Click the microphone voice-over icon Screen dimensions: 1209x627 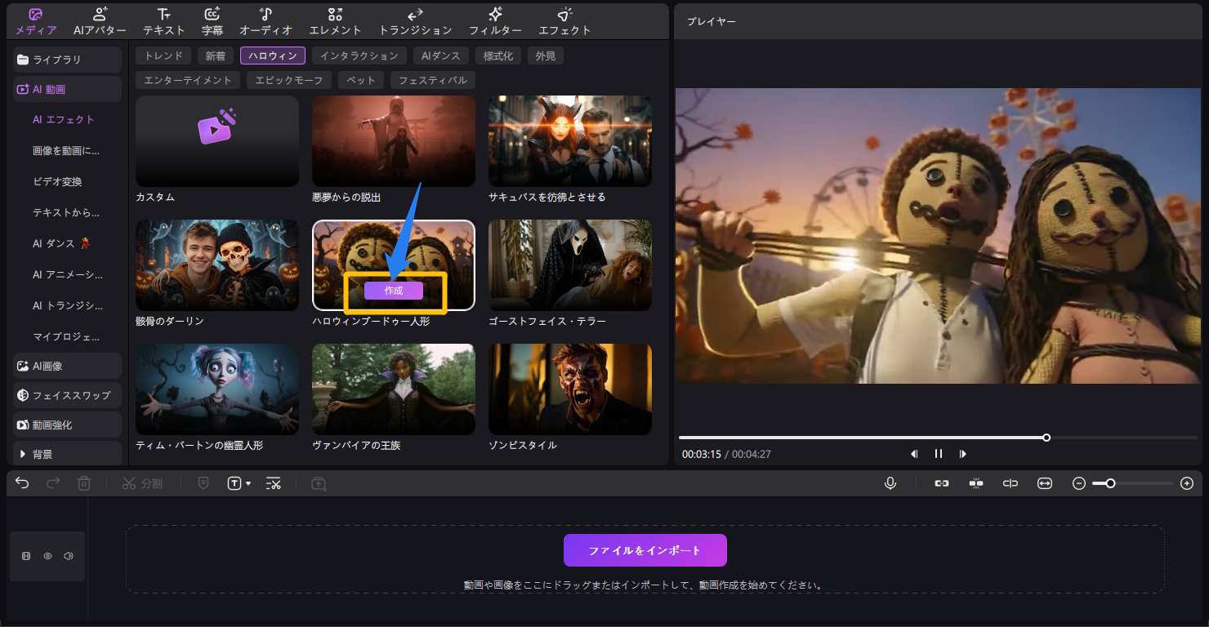(890, 483)
